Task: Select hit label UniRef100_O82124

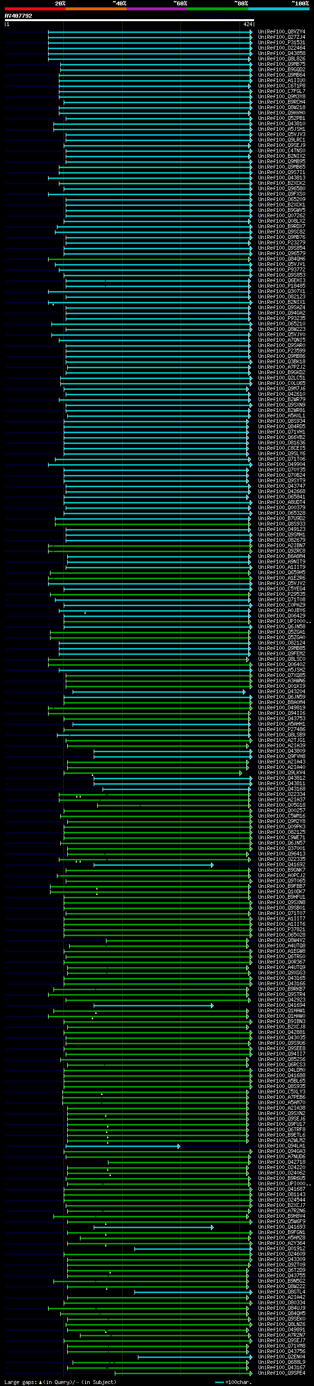Action: click(282, 643)
